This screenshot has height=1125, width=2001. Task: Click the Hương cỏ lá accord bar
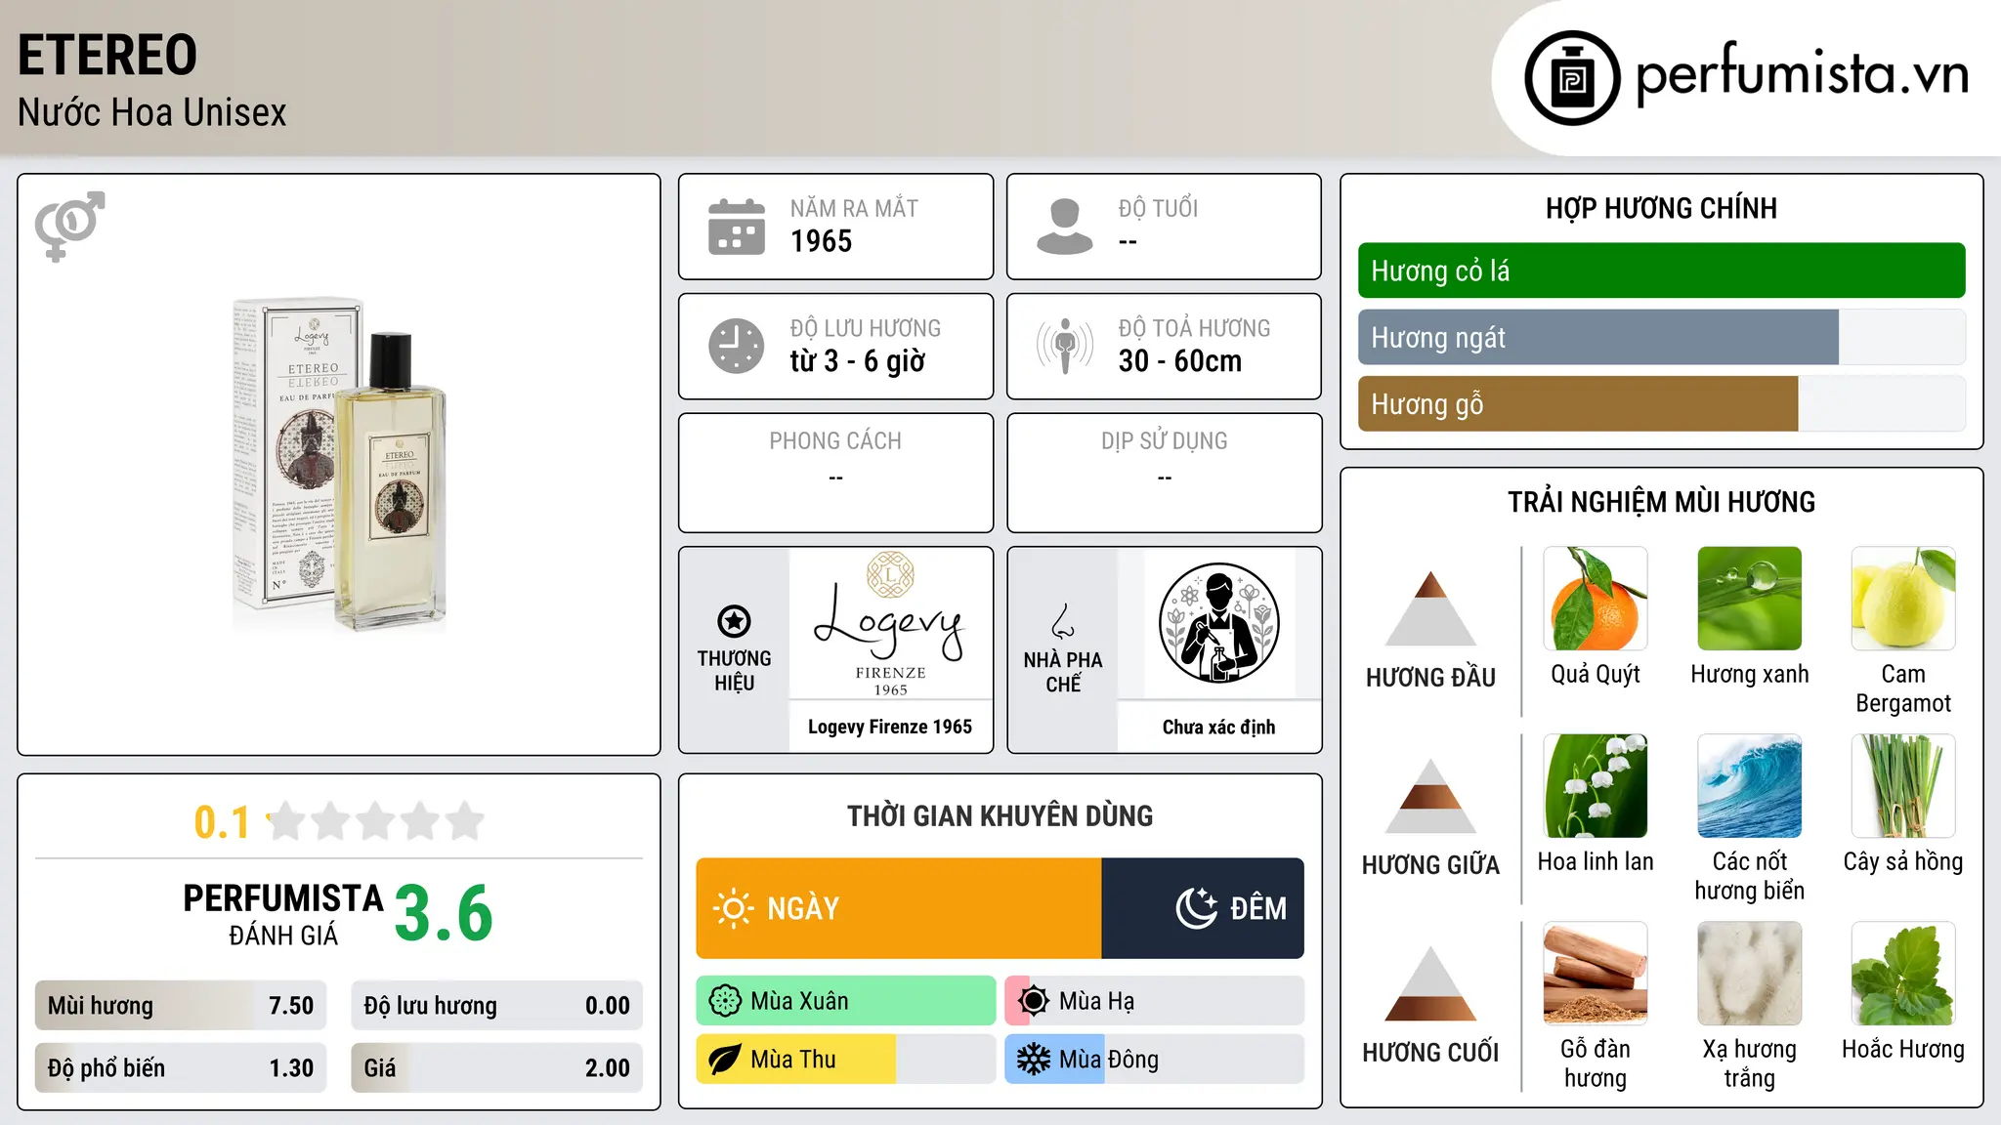[1661, 271]
